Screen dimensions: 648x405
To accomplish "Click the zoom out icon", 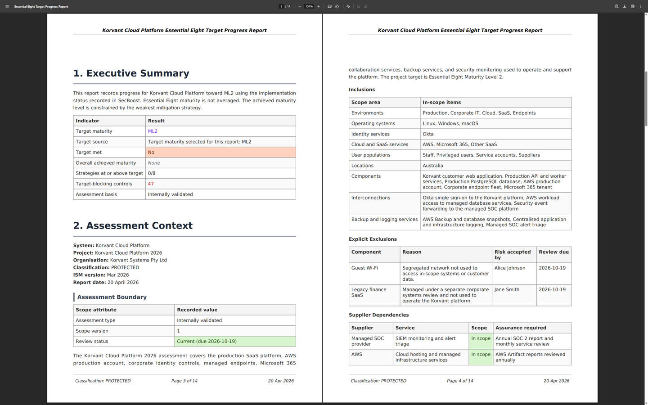I will [x=299, y=6].
